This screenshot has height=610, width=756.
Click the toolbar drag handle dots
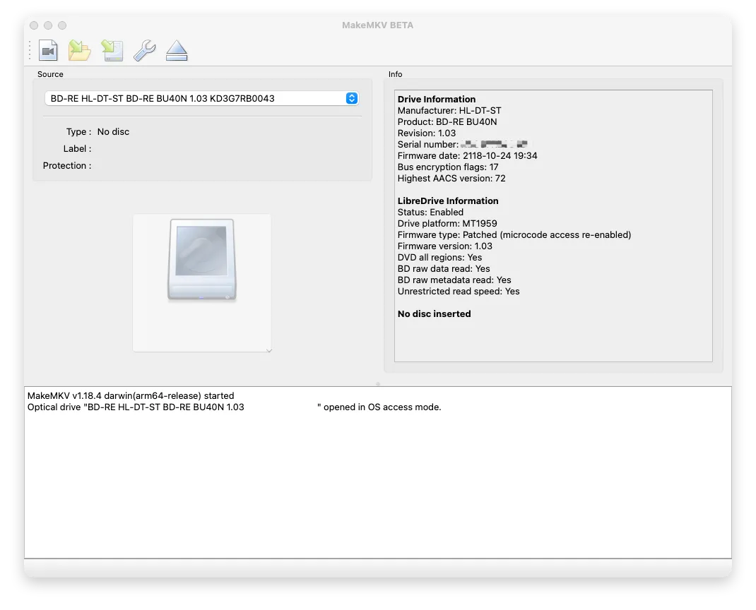click(x=30, y=51)
